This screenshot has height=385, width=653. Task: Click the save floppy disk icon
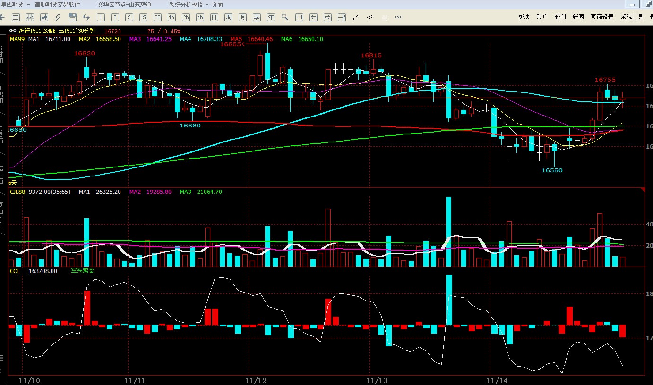click(x=72, y=17)
